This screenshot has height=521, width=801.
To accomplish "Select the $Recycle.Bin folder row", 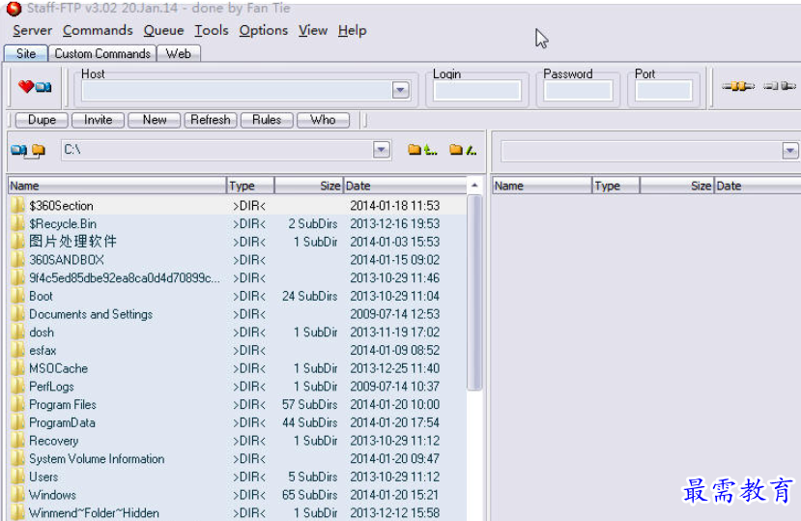I will [x=238, y=224].
